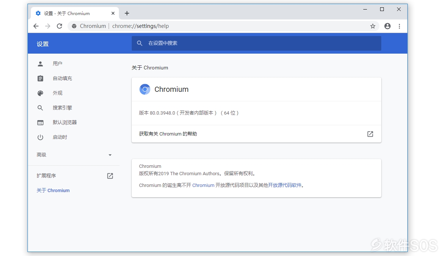Expand the 高级 section dropdown arrow
Screen dimensions: 444x256
[x=110, y=155]
